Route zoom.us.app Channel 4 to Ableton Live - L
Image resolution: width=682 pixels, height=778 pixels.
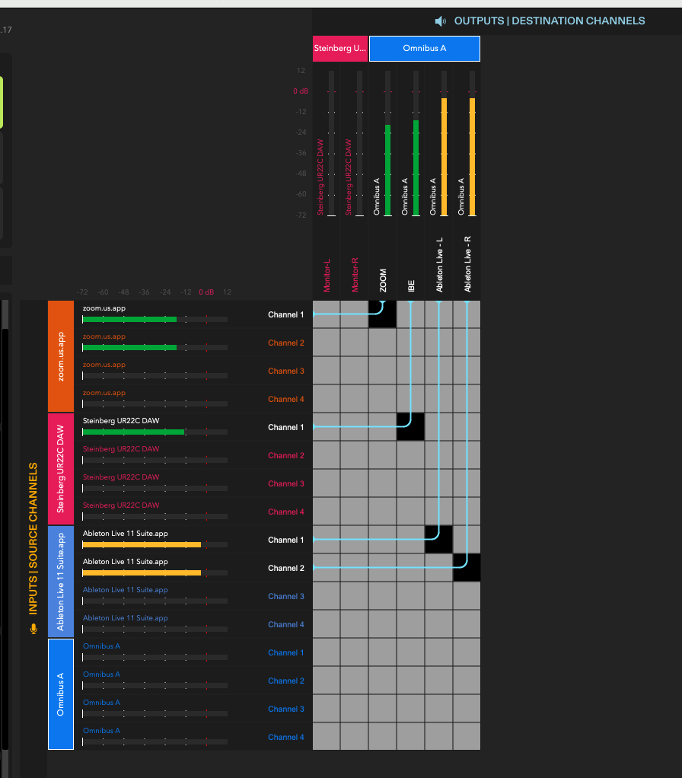click(x=439, y=399)
